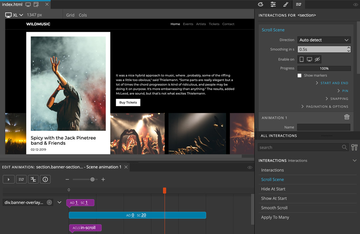Expand the START AND END section

[x=332, y=83]
